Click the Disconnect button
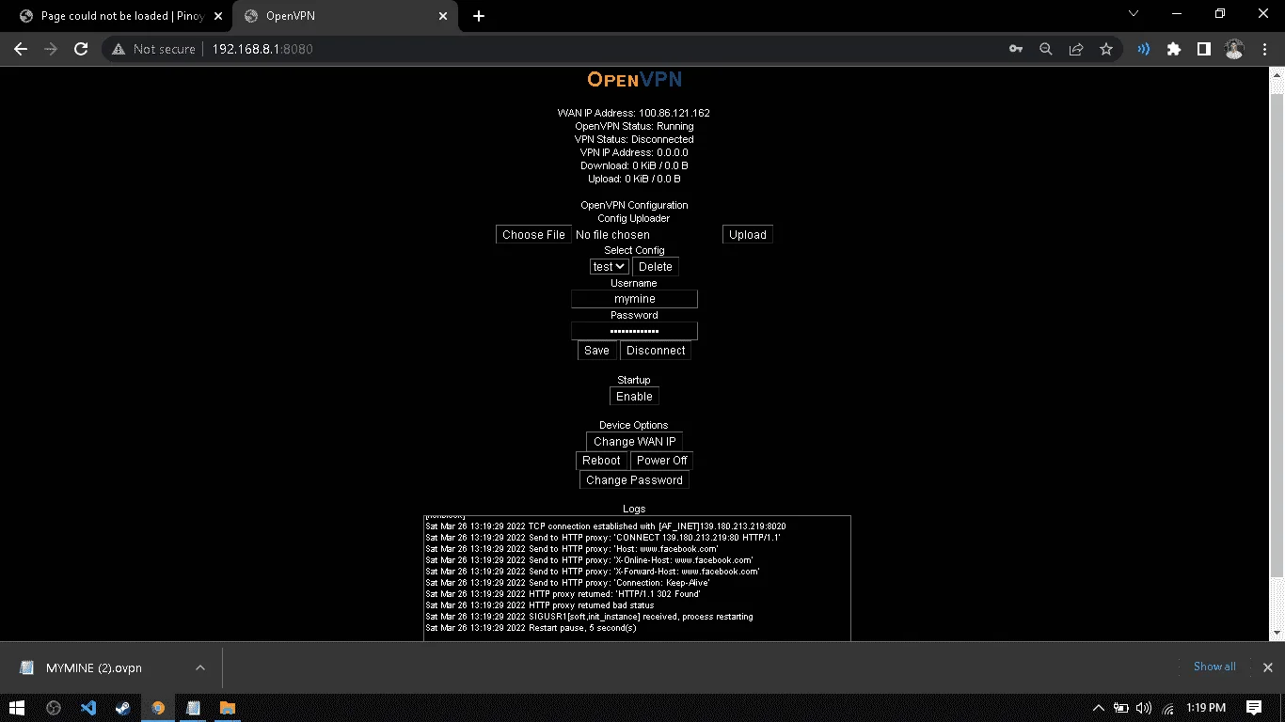Image resolution: width=1285 pixels, height=722 pixels. [x=656, y=350]
